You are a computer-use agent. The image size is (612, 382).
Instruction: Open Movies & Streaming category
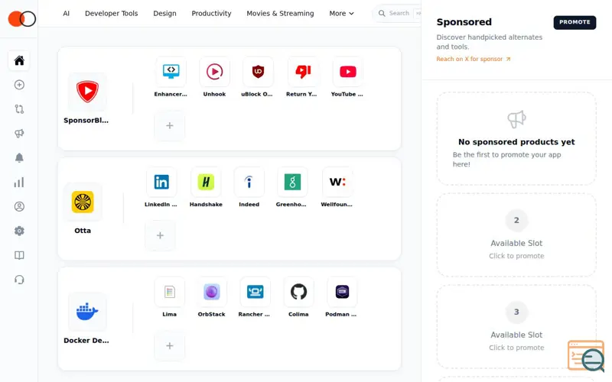280,13
